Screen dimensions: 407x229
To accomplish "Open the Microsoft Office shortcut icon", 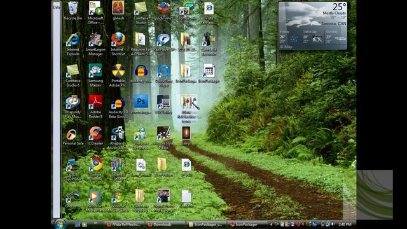I will (95, 13).
